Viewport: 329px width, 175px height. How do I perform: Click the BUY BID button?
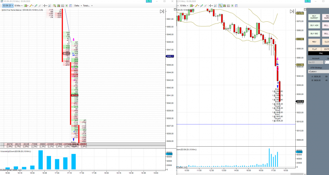[x=314, y=34]
